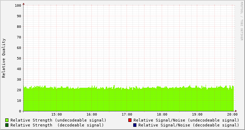Image resolution: width=245 pixels, height=130 pixels.
Task: Click the dark blue decodeable Signal/Noise swatch
Action: (135, 125)
